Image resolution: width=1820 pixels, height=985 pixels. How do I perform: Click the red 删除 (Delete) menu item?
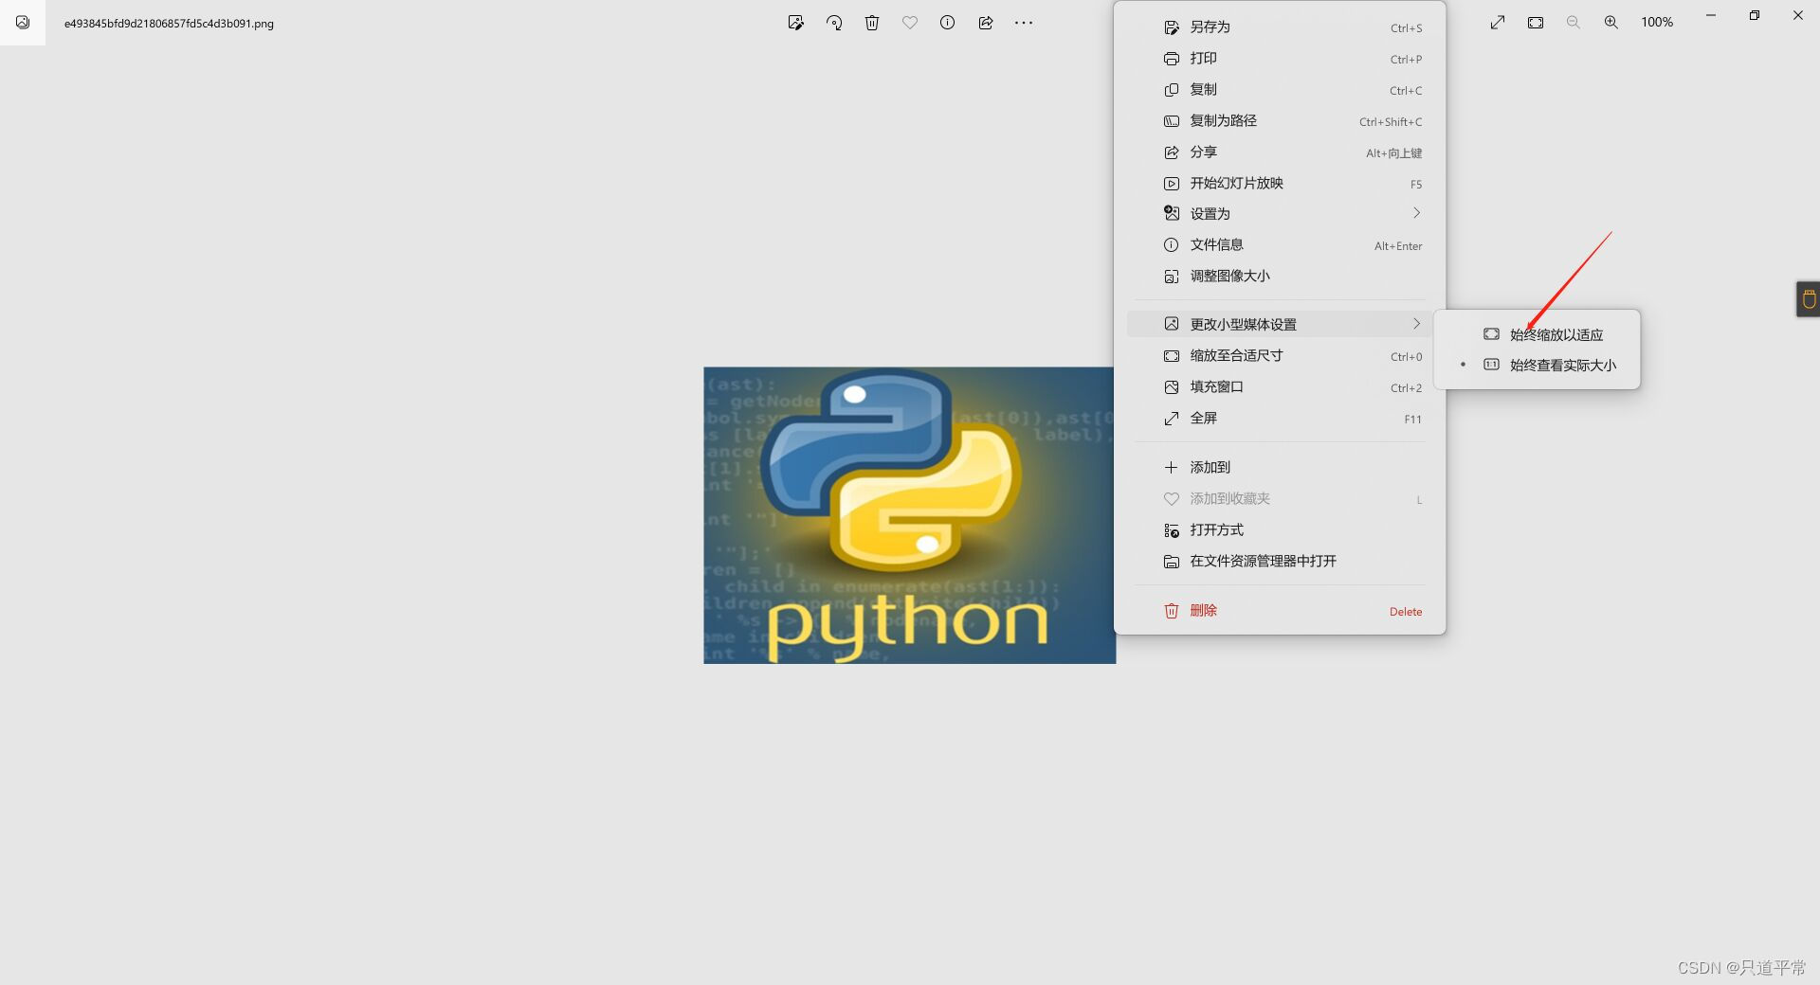(x=1280, y=611)
